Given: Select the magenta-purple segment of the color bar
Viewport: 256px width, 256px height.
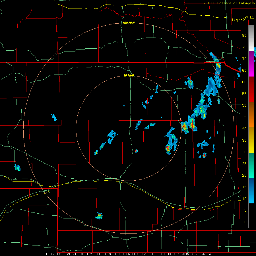Looking at the screenshot, I should (251, 64).
